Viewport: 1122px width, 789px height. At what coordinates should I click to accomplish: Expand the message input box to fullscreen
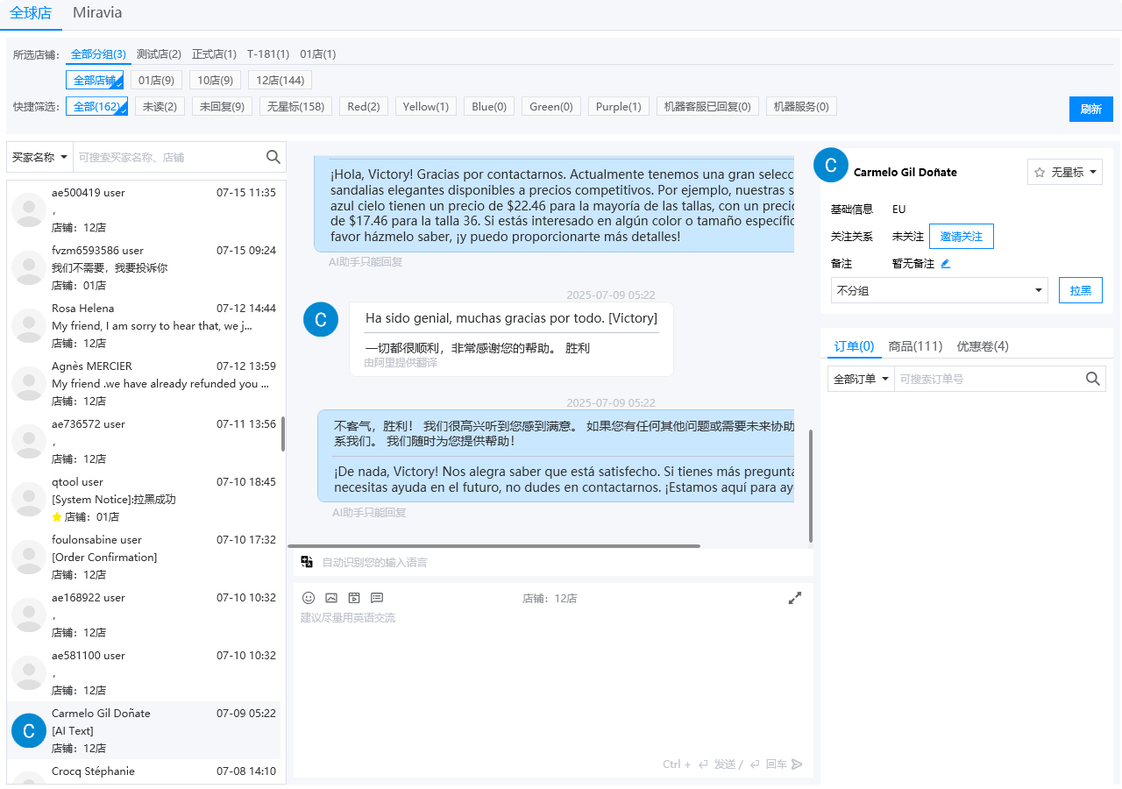pos(795,598)
